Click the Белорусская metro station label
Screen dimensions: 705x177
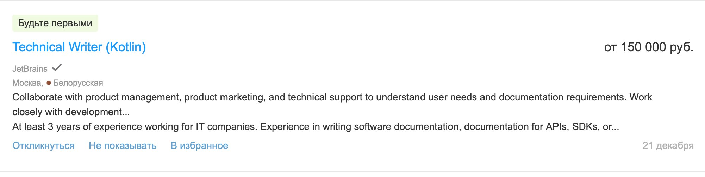78,83
